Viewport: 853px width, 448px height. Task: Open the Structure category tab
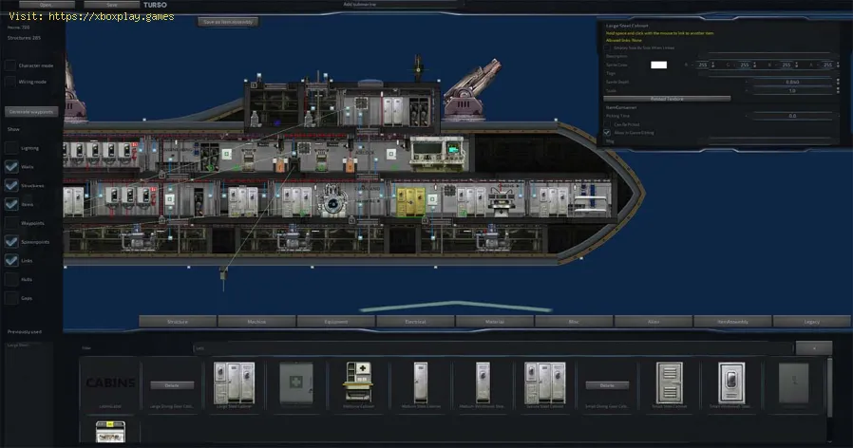coord(178,322)
